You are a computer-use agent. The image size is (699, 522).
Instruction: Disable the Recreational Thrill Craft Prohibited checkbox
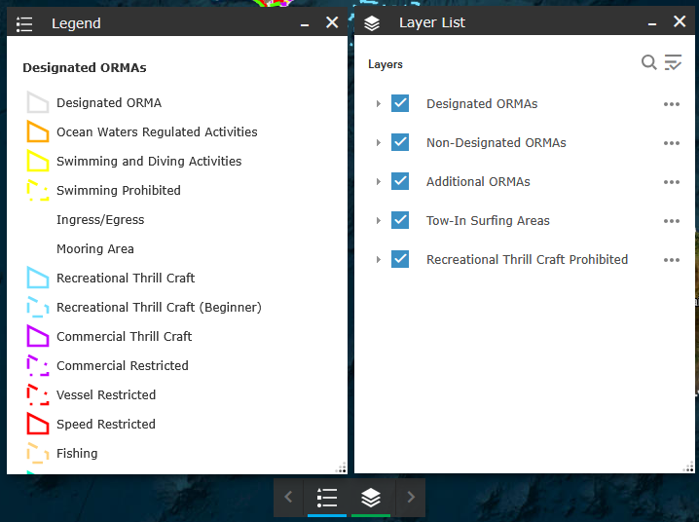pyautogui.click(x=400, y=259)
